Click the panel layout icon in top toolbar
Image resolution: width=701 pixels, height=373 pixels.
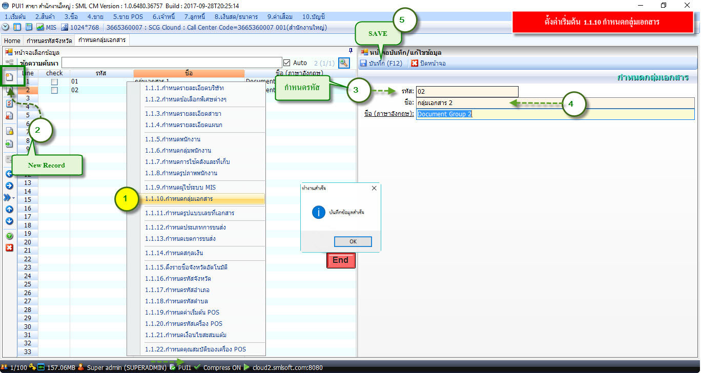(17, 27)
